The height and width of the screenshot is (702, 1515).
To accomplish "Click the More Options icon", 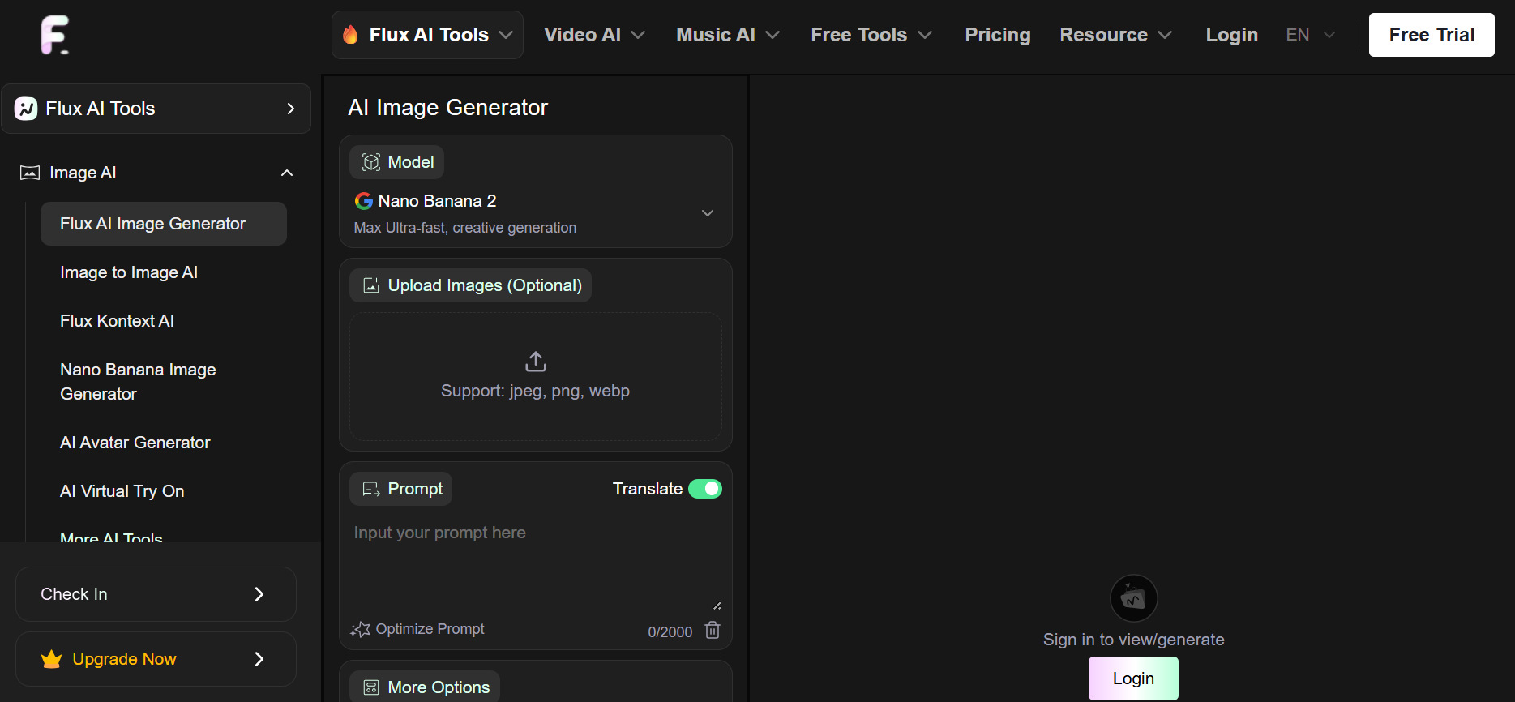I will (x=371, y=687).
